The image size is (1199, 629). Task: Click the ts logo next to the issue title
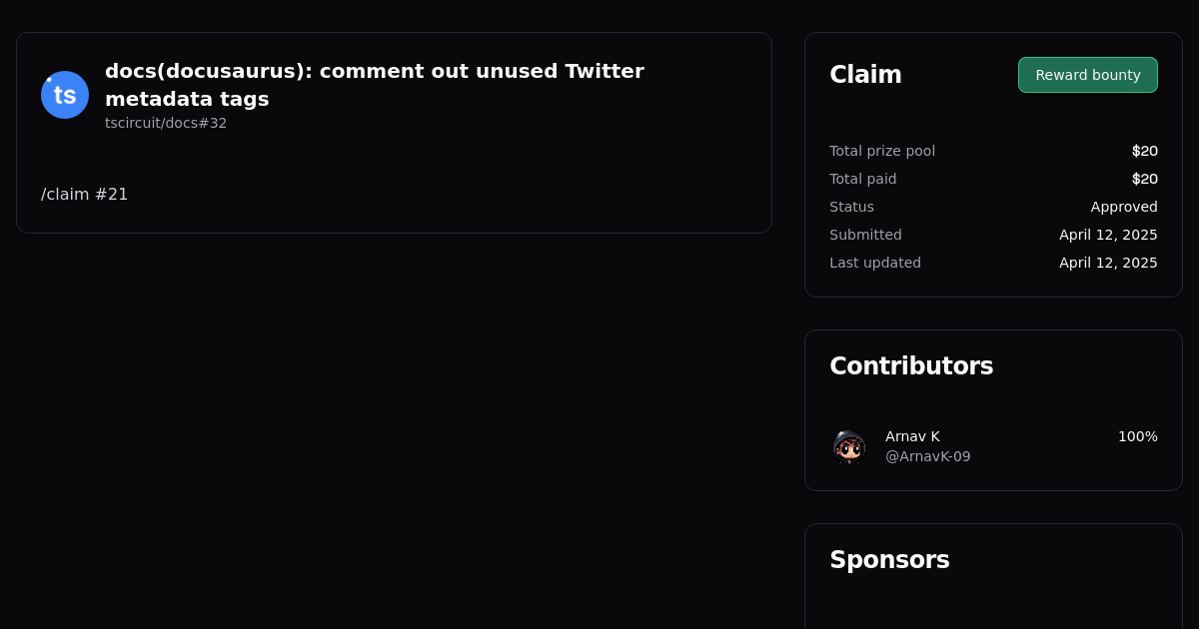(64, 94)
